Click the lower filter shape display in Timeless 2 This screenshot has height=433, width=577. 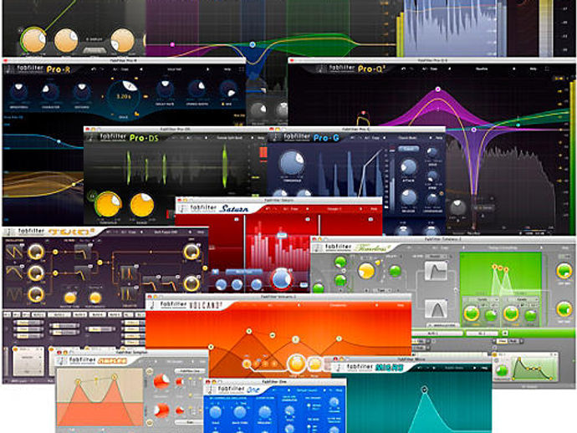click(436, 308)
